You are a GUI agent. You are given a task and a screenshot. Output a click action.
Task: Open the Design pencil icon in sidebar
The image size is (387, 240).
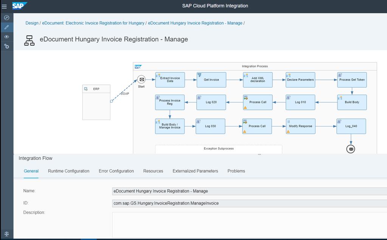click(x=7, y=27)
